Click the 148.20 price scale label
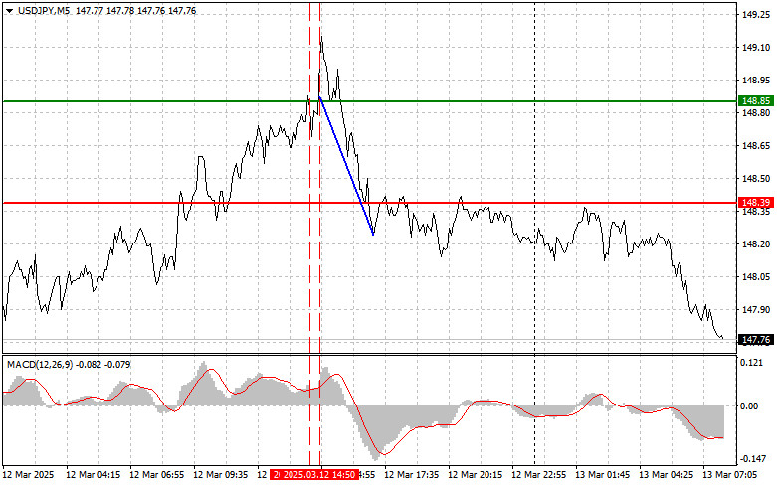This screenshot has height=486, width=777. [x=755, y=243]
